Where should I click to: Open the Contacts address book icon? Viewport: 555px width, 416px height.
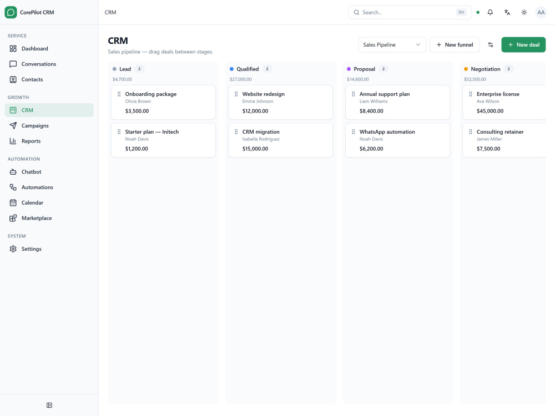click(x=13, y=79)
